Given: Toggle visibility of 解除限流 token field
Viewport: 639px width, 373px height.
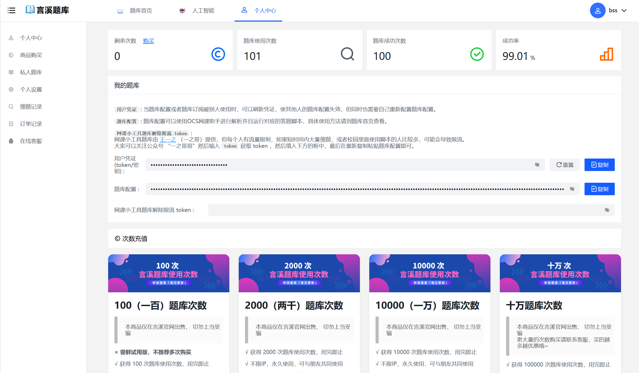Looking at the screenshot, I should [x=607, y=210].
